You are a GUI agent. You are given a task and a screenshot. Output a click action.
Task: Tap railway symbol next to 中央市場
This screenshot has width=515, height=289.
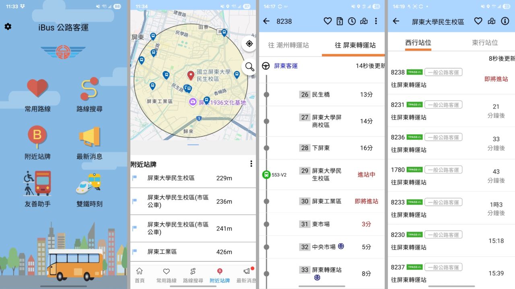[341, 246]
